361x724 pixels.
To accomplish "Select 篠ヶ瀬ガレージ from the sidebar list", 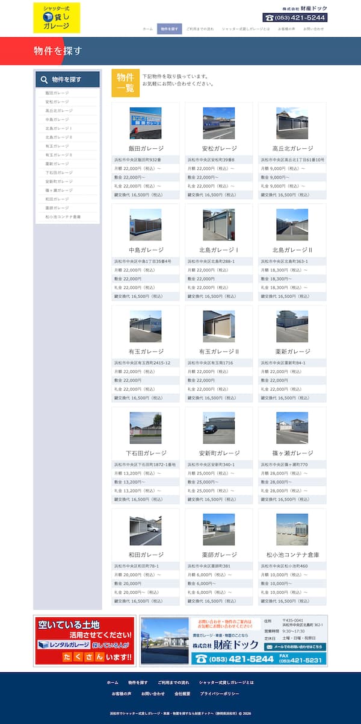I will click(59, 190).
